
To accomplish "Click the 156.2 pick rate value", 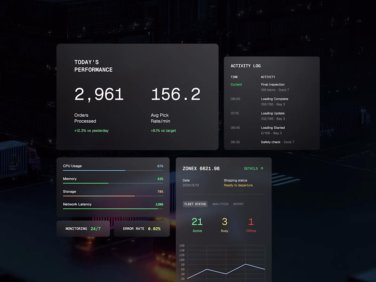I will [x=176, y=94].
